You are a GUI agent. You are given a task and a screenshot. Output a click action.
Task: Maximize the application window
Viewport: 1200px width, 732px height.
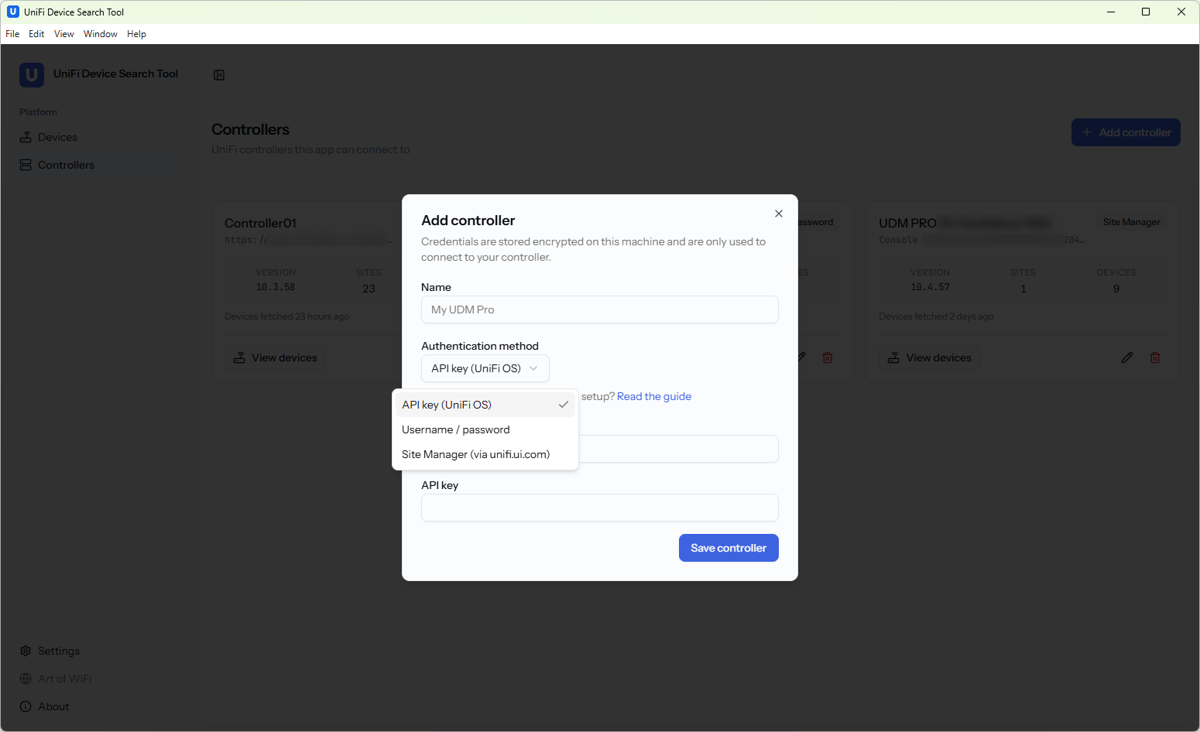[x=1146, y=12]
